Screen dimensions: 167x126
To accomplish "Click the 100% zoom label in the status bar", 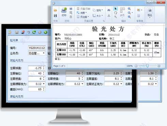I will tap(130, 66).
